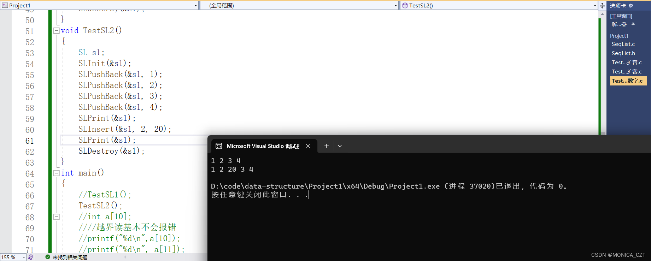Click line number 61 in the gutter
The width and height of the screenshot is (651, 261).
point(30,141)
